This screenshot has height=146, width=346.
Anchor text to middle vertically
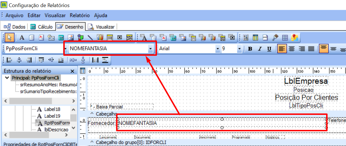[x=333, y=49]
